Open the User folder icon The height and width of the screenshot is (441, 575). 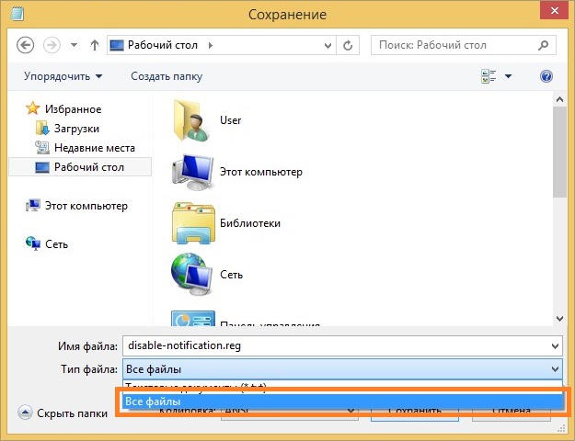click(x=191, y=120)
